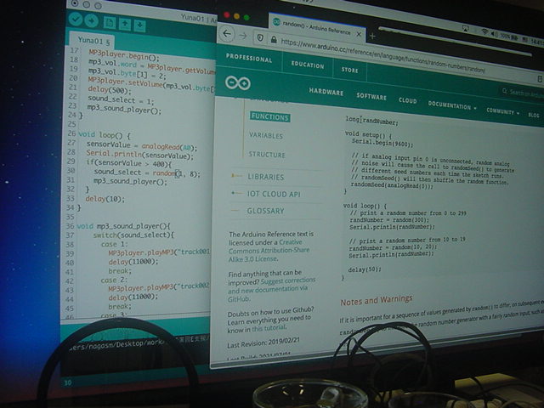This screenshot has height=408, width=544.
Task: Expand the IOT CLOUD API sidebar section
Action: [274, 194]
